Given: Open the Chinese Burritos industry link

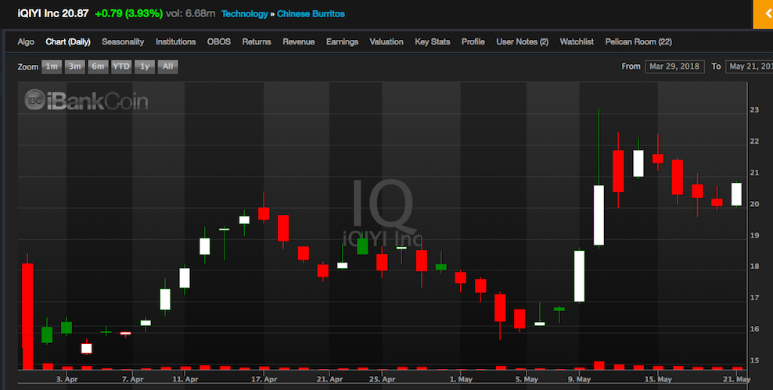Looking at the screenshot, I should [x=311, y=14].
